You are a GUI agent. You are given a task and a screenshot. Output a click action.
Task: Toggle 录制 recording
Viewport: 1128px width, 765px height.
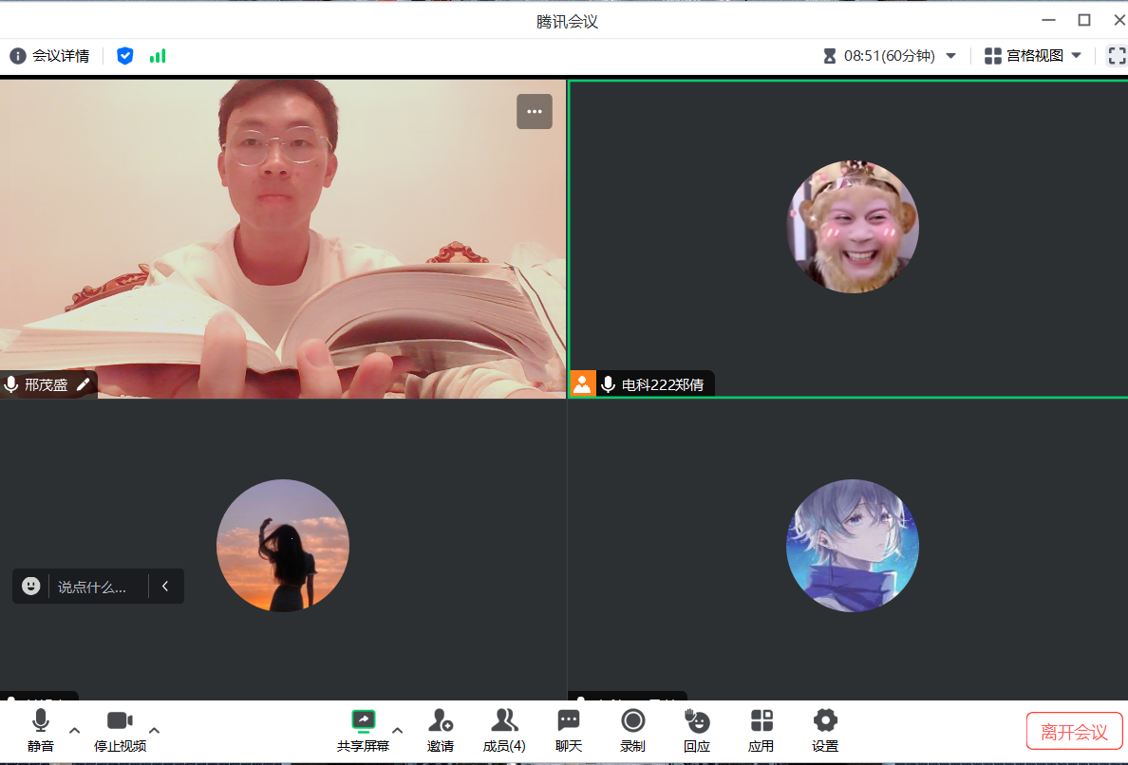click(x=632, y=730)
